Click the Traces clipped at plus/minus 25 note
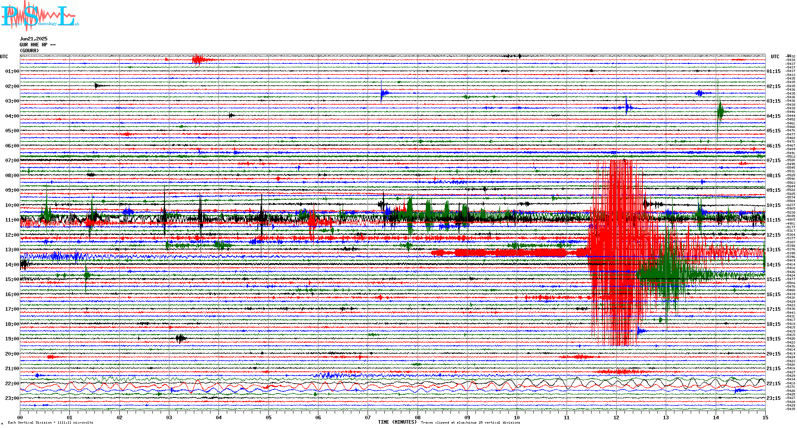Screen dimensions: 797x428 tap(470, 422)
